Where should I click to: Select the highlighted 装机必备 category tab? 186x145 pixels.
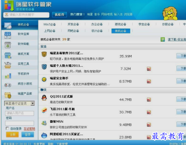coord(121,31)
